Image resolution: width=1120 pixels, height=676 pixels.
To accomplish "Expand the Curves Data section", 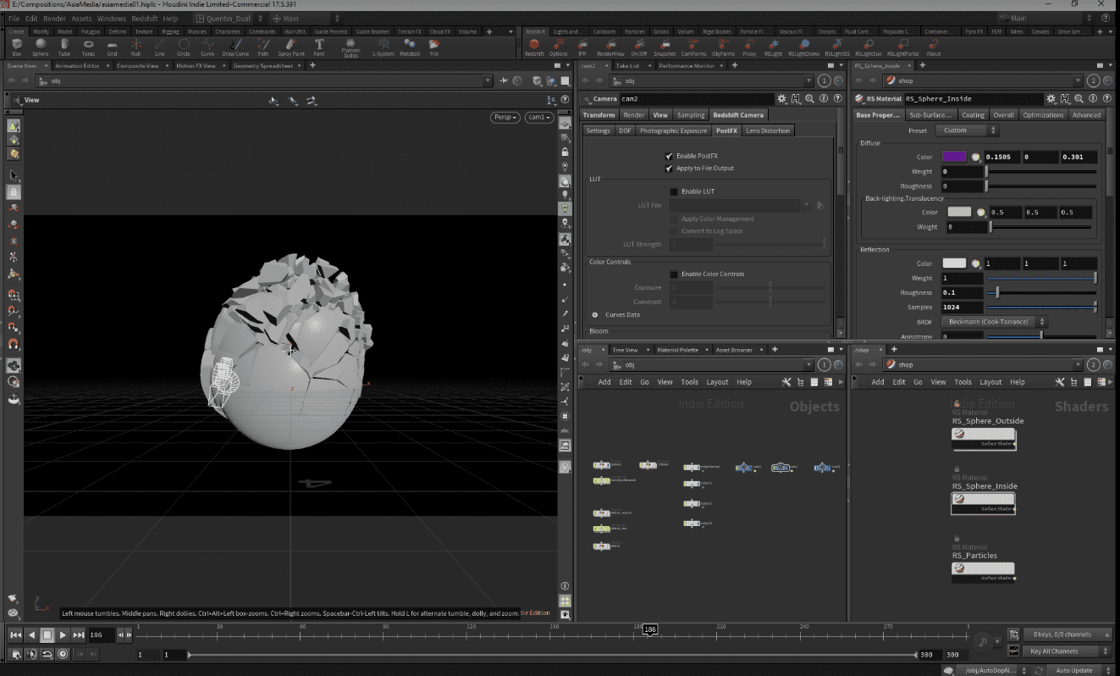I will (595, 314).
